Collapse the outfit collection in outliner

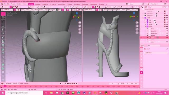pyautogui.click(x=143, y=18)
